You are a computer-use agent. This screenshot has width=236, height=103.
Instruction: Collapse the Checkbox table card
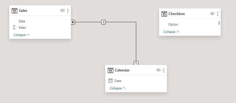pos(171,32)
